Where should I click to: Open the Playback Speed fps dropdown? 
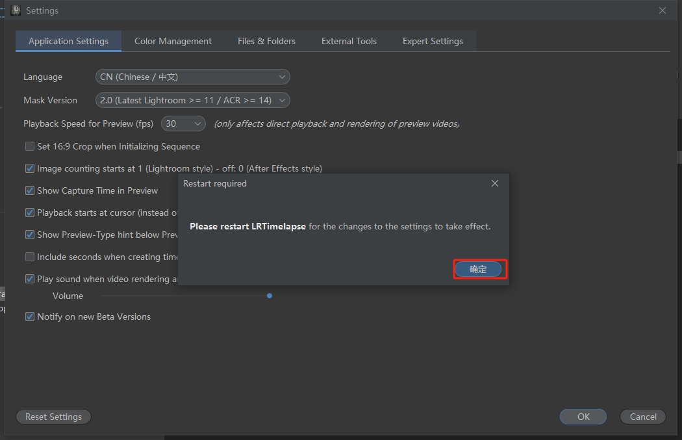(183, 124)
